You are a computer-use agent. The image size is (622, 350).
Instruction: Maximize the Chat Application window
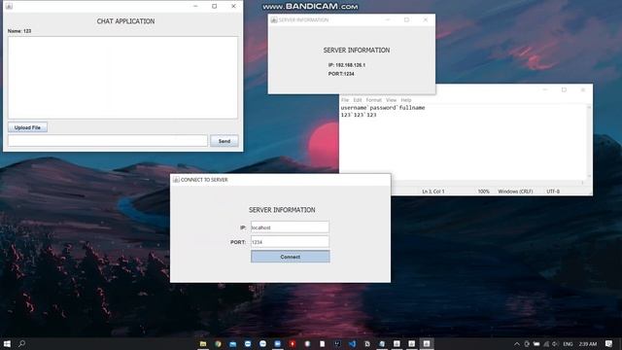(x=214, y=6)
